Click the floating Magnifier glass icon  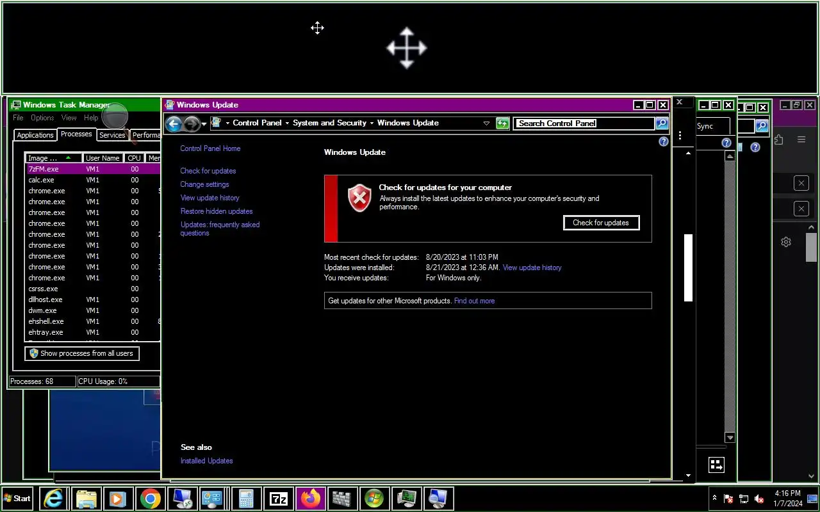115,116
